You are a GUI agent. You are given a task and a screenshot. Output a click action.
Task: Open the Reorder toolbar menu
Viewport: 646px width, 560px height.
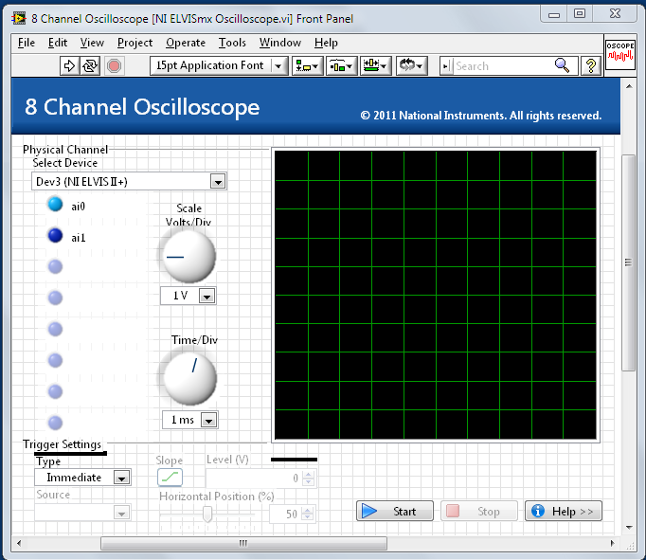tap(412, 66)
